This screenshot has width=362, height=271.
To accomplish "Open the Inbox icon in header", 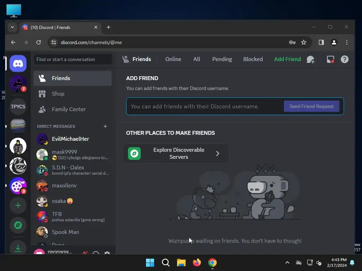I will [x=331, y=59].
